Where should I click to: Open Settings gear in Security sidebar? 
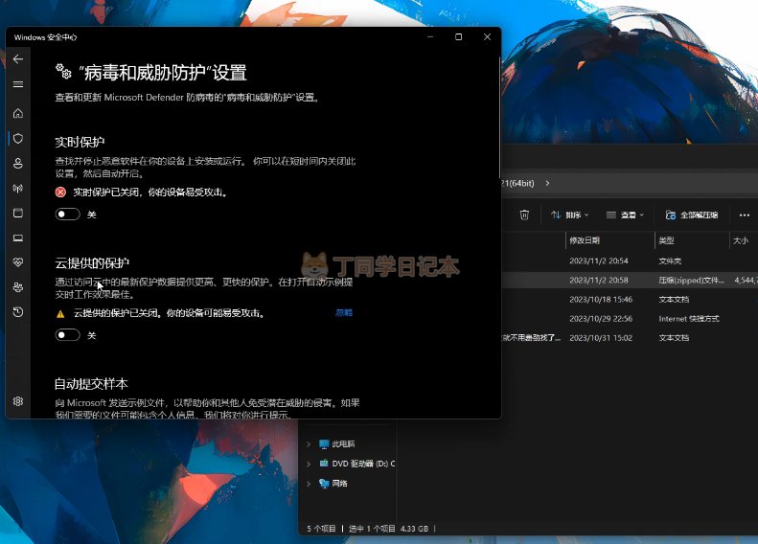(18, 401)
